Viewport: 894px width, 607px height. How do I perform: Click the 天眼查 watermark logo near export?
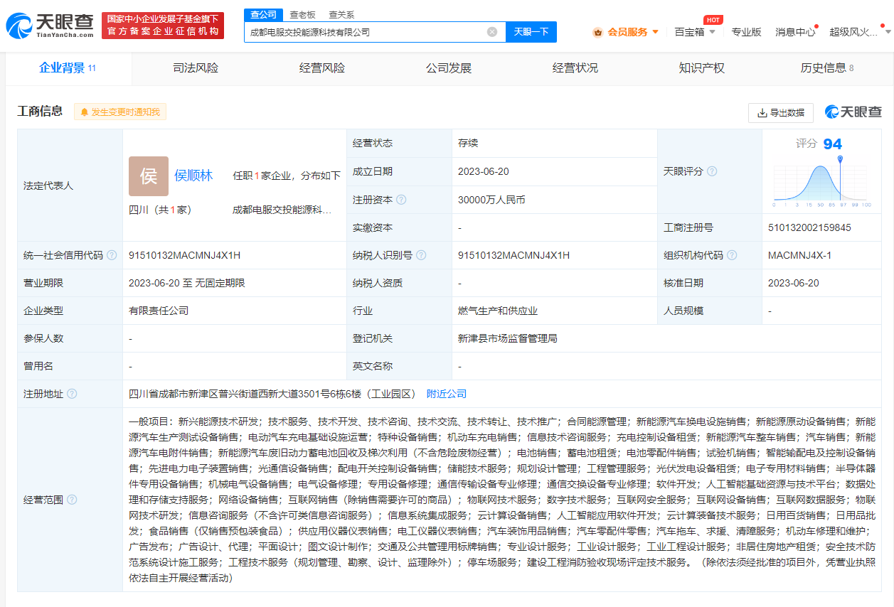(x=853, y=112)
